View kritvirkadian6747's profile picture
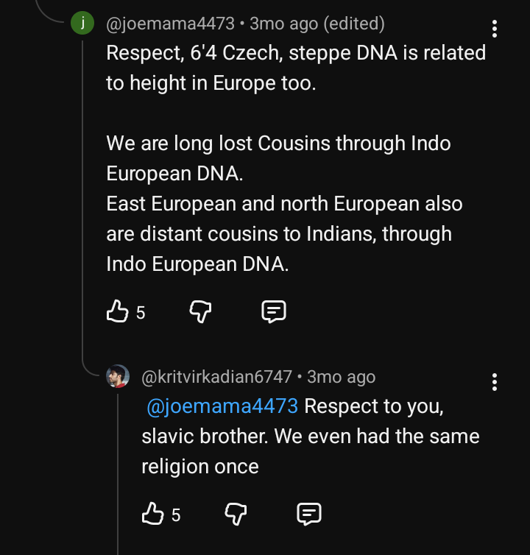Viewport: 530px width, 555px height. (x=118, y=376)
